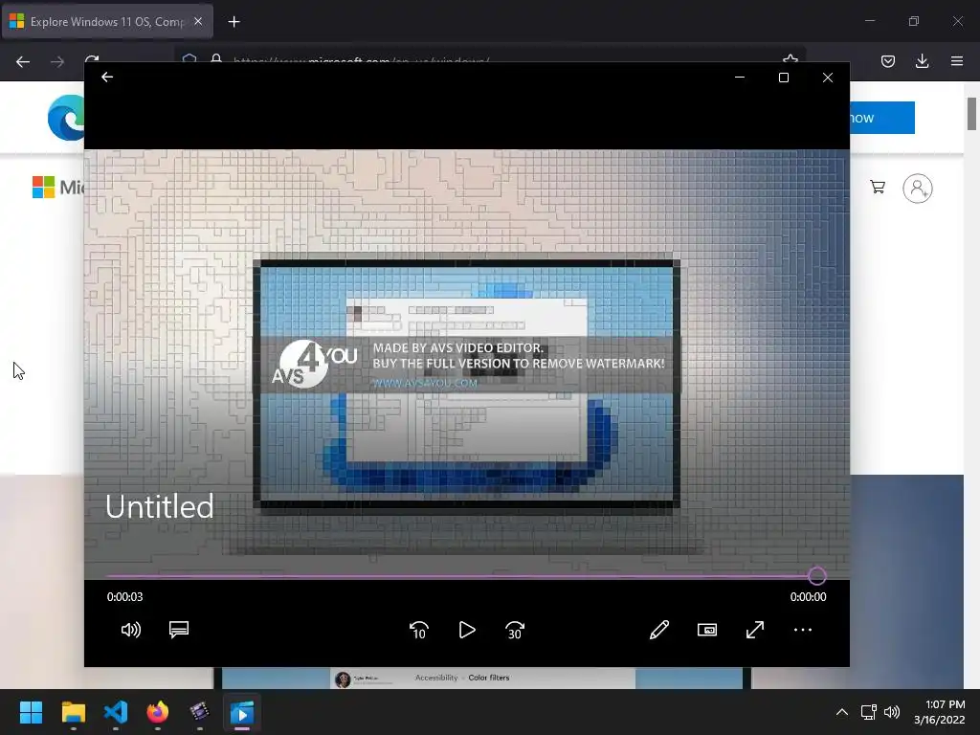The width and height of the screenshot is (980, 735).
Task: Open the more options ellipsis menu
Action: pyautogui.click(x=803, y=630)
